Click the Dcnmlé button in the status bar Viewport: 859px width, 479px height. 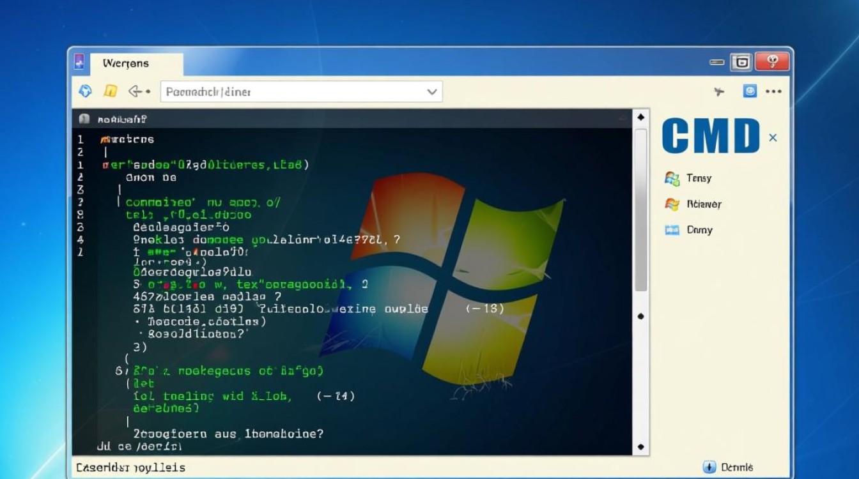[x=736, y=467]
